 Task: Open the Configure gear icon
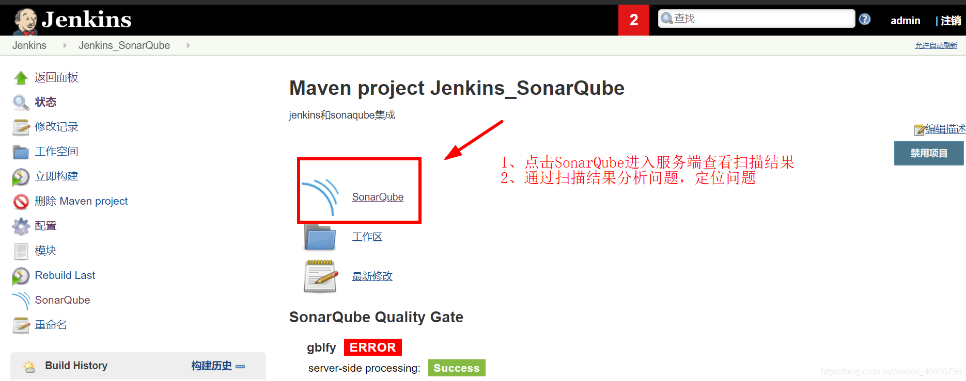(21, 226)
